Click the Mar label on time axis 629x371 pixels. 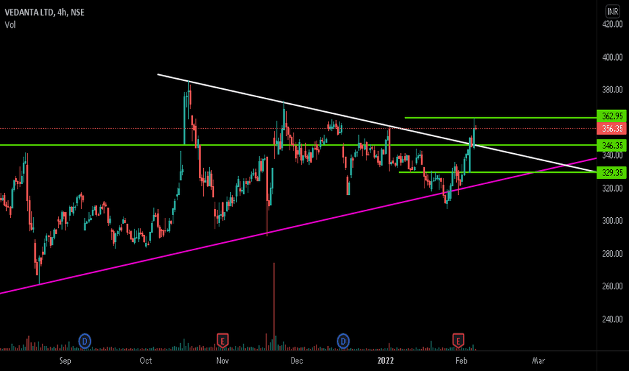pos(539,361)
